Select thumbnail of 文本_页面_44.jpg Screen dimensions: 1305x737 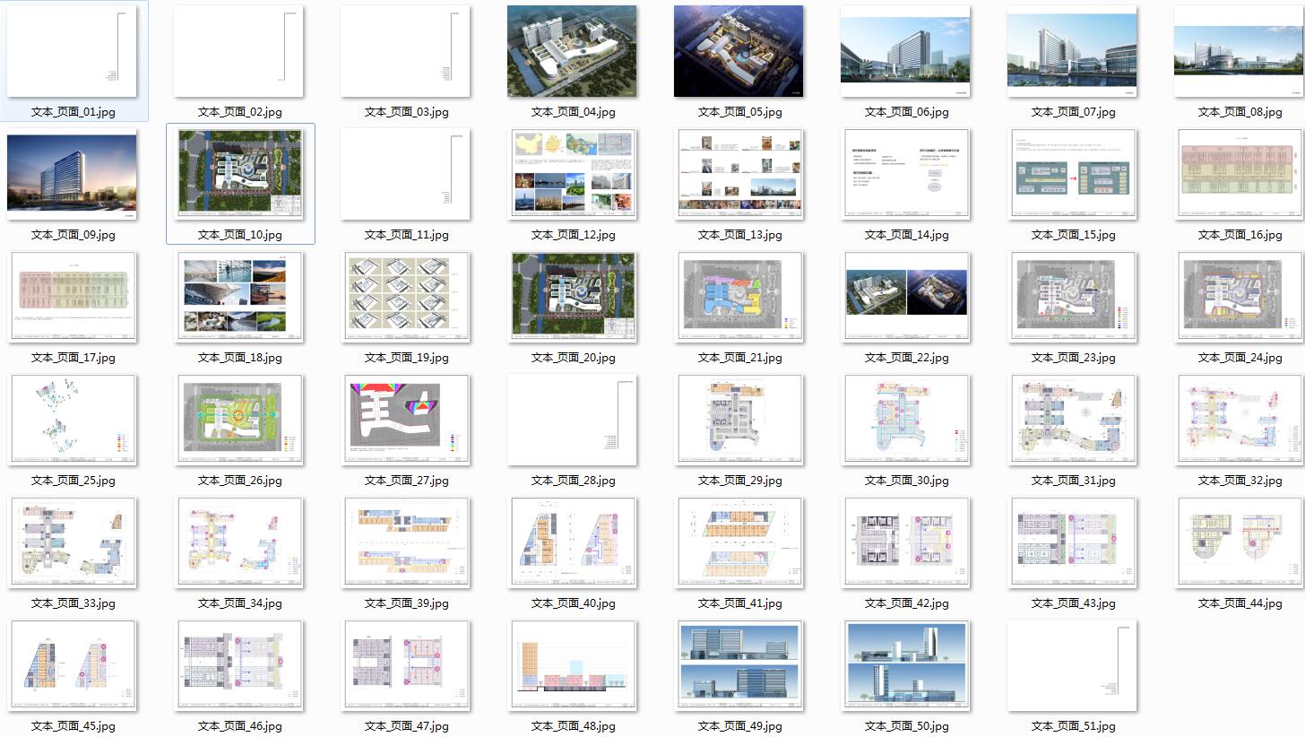1239,543
